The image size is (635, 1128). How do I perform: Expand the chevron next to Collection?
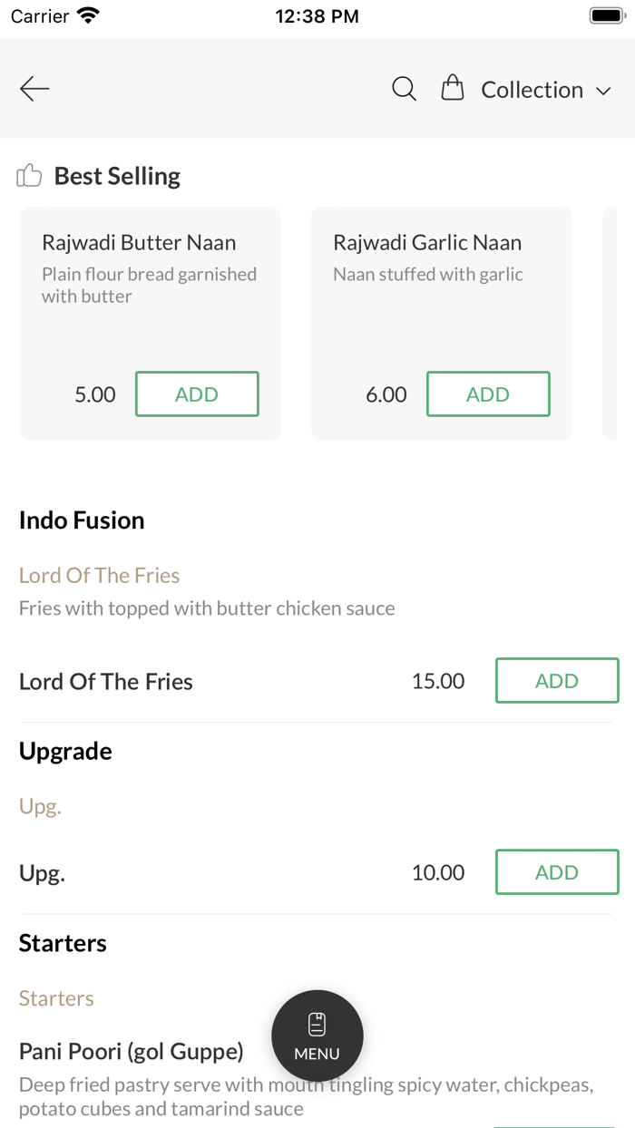click(x=603, y=91)
